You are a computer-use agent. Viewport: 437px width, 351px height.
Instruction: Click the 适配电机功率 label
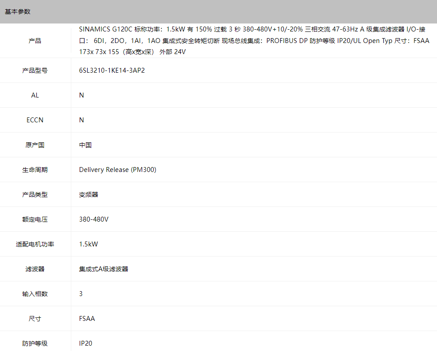point(35,244)
